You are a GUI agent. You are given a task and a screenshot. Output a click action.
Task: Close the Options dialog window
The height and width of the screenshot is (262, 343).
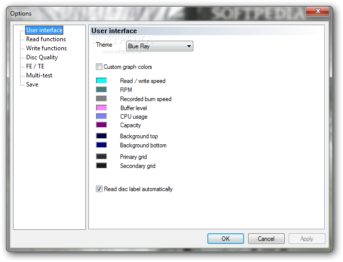coord(318,11)
